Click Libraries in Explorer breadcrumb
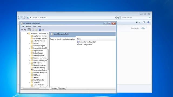This screenshot has height=97, width=173. pos(35,18)
